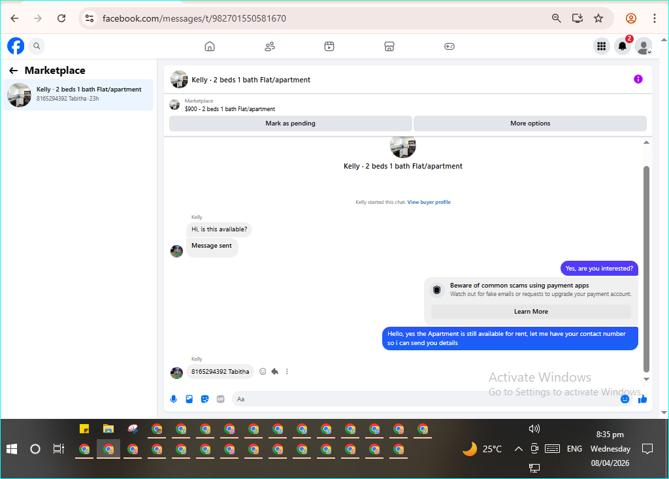Viewport: 669px width, 479px height.
Task: Open the Cortana circle on the taskbar
Action: [x=35, y=449]
